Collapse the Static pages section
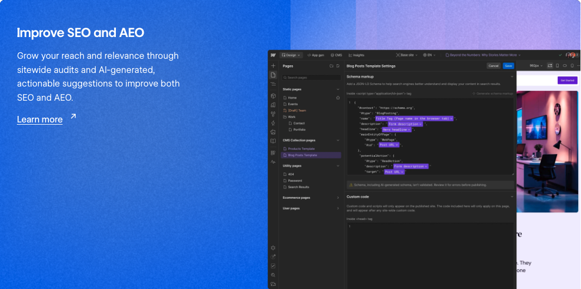Image resolution: width=581 pixels, height=289 pixels. point(338,89)
